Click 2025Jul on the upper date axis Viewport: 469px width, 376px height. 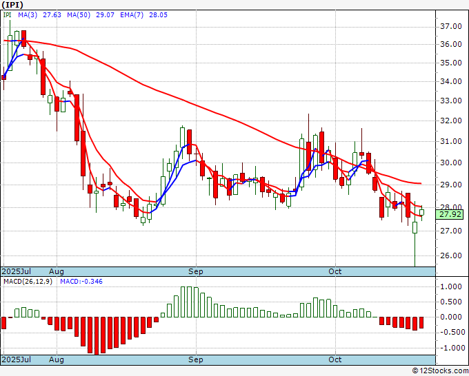click(16, 271)
